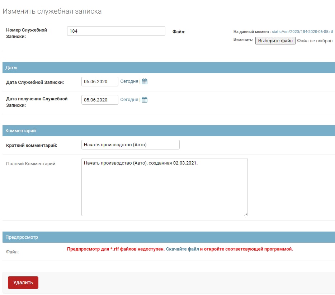Click the Скачайте файл link
335x295 pixels.
(x=182, y=249)
